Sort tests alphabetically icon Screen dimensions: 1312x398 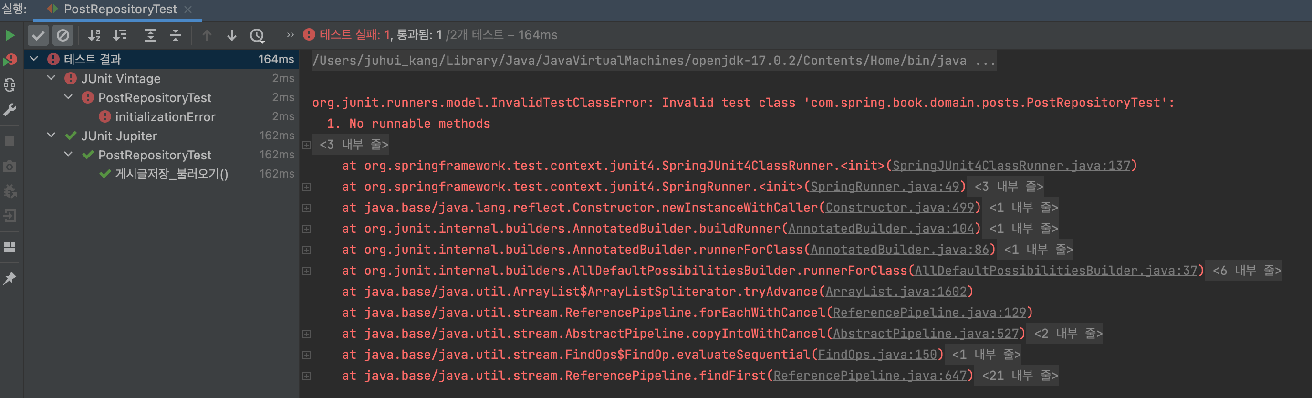[94, 35]
